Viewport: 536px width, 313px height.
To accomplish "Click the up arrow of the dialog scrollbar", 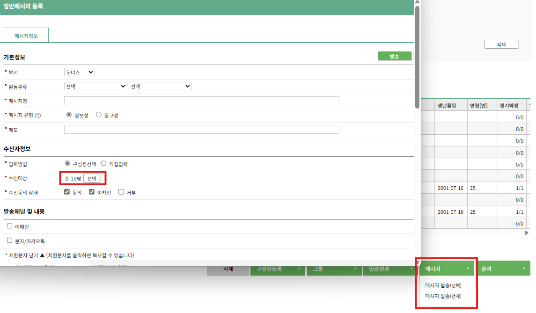I will pos(417,2).
